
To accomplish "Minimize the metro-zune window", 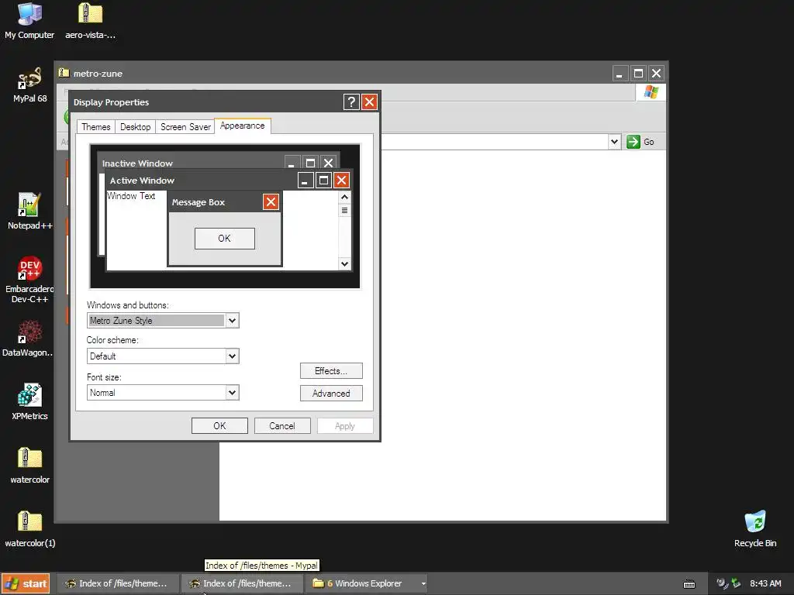I will point(620,74).
